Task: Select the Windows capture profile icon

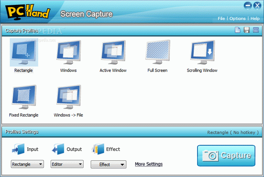Action: pos(69,52)
